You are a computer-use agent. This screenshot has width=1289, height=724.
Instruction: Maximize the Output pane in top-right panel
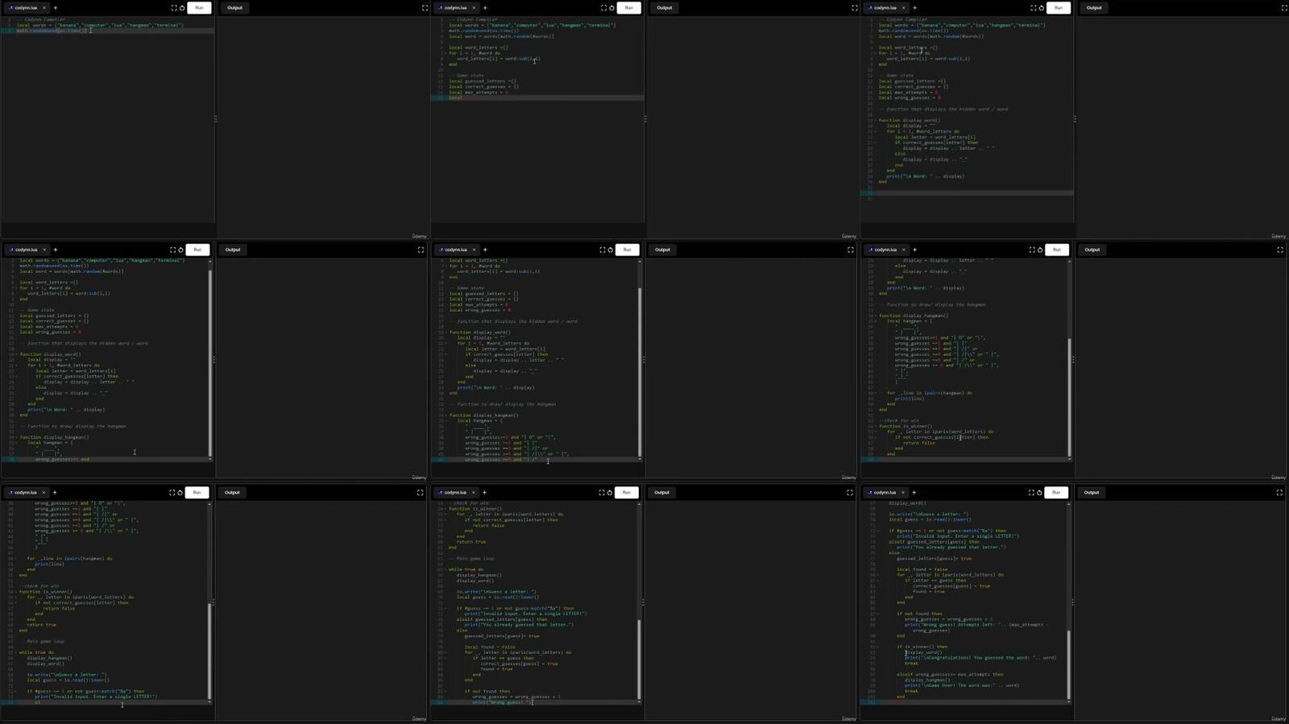click(x=1284, y=8)
